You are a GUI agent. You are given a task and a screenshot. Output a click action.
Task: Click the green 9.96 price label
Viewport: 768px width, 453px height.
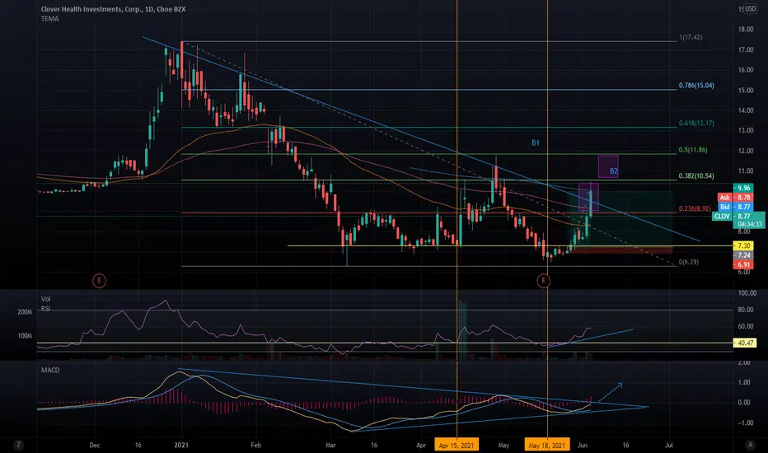tap(743, 188)
